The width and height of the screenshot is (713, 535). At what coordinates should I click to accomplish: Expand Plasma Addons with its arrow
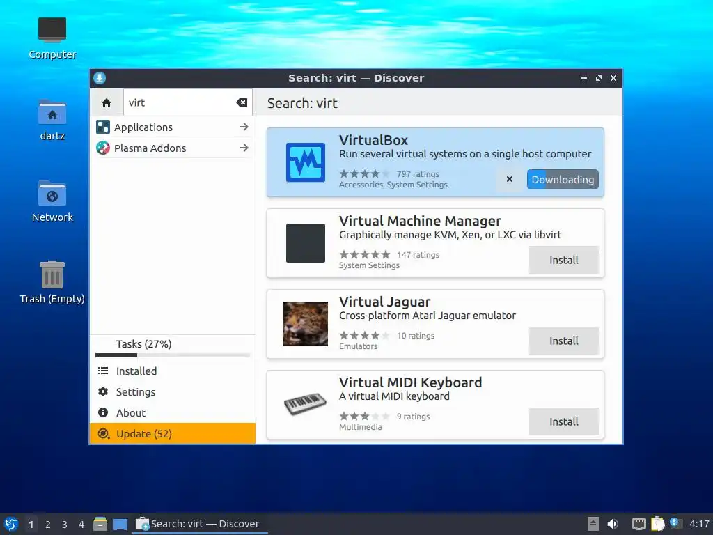[x=244, y=148]
